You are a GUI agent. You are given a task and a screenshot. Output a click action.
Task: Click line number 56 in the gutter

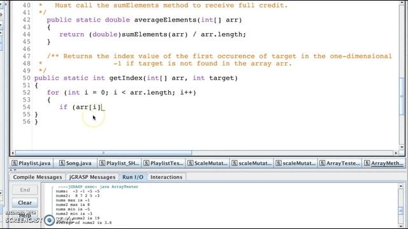point(26,121)
